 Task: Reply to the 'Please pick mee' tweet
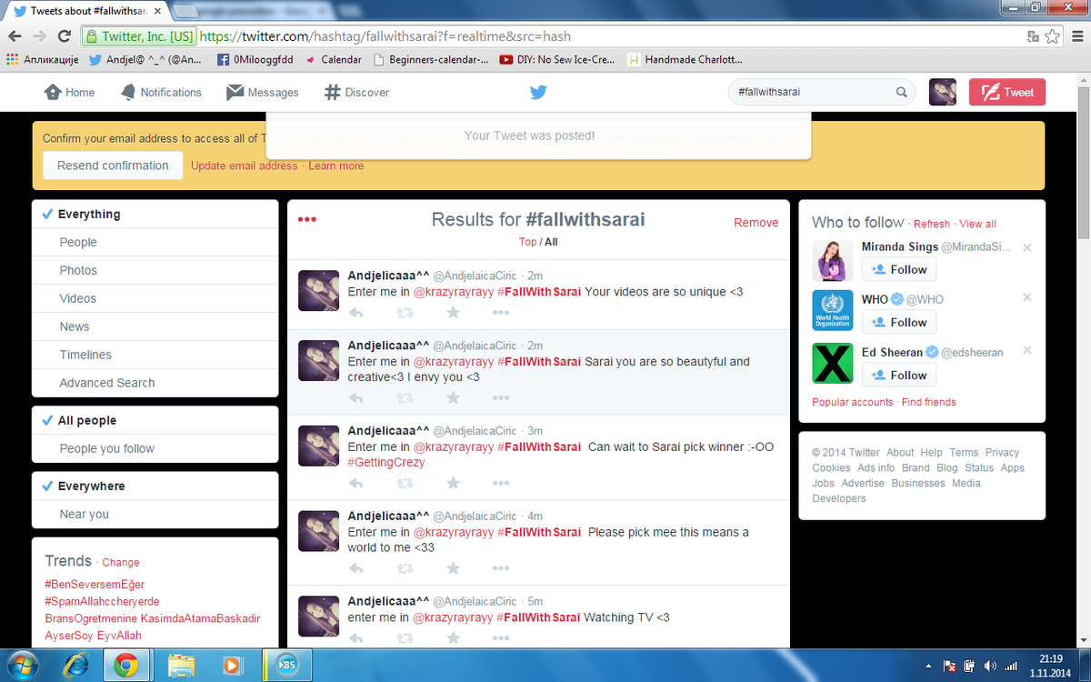click(x=356, y=568)
